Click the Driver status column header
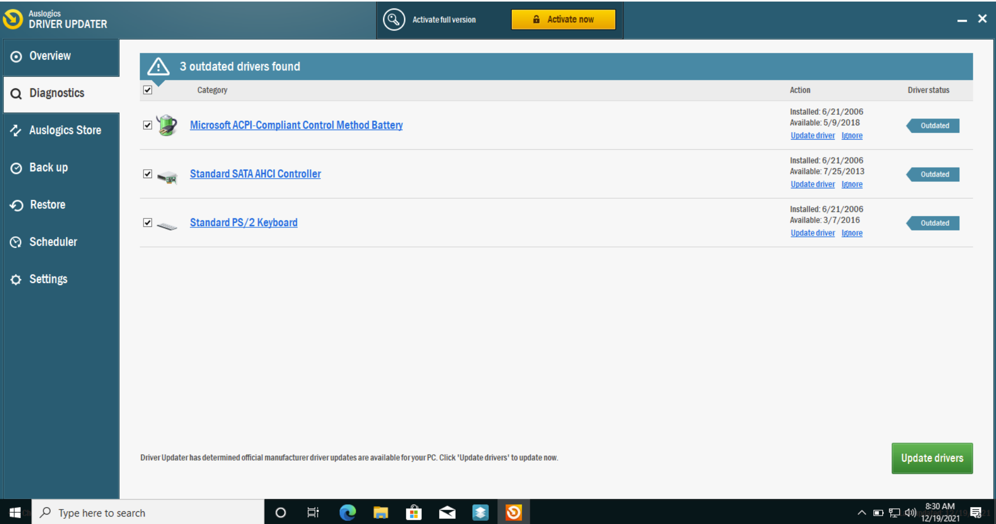Viewport: 996px width, 524px height. pyautogui.click(x=928, y=90)
